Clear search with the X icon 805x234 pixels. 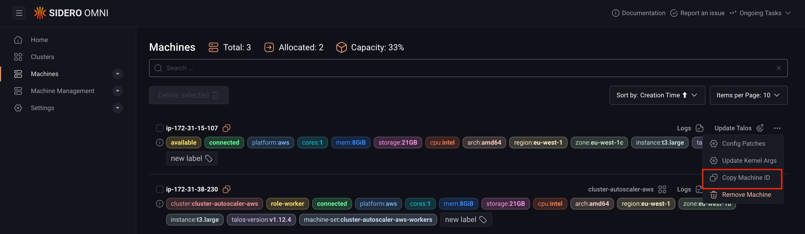(779, 68)
